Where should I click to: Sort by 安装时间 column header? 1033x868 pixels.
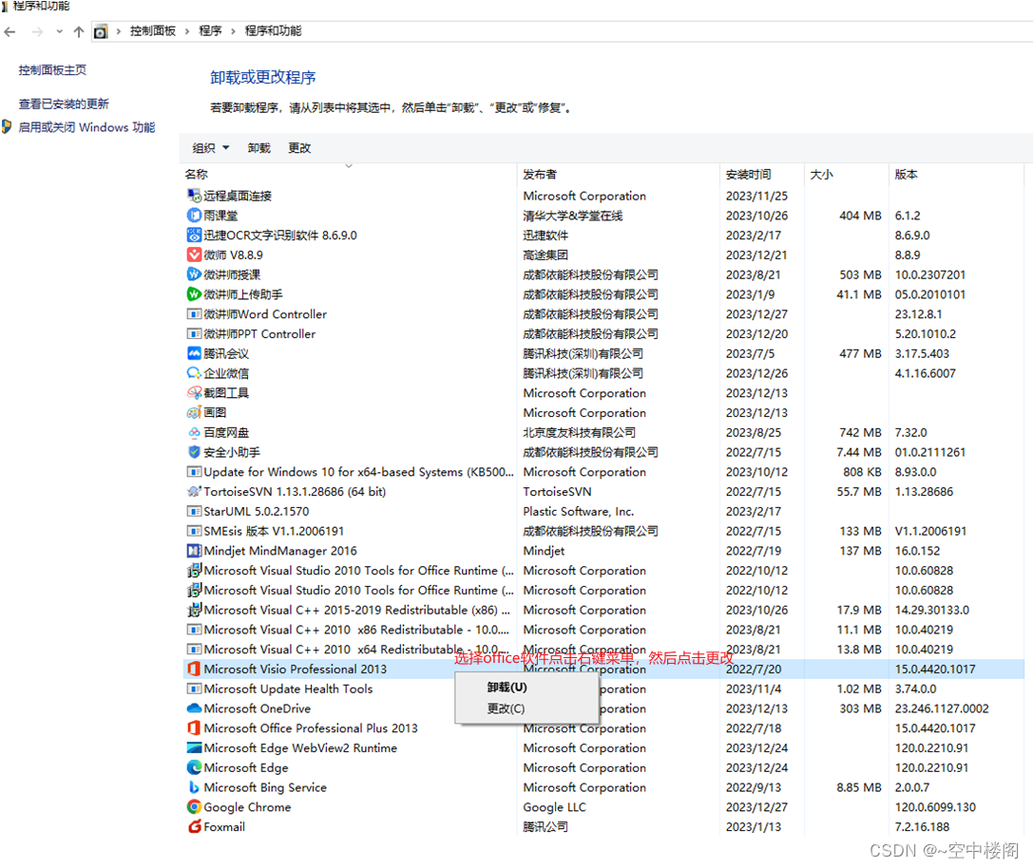click(748, 175)
